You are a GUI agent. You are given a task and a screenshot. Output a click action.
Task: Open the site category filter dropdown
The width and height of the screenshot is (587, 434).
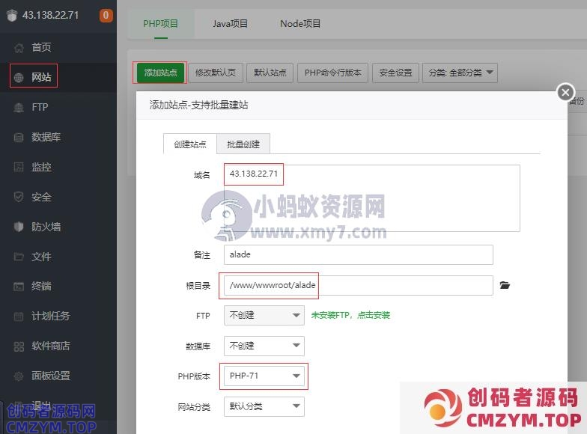[x=460, y=73]
